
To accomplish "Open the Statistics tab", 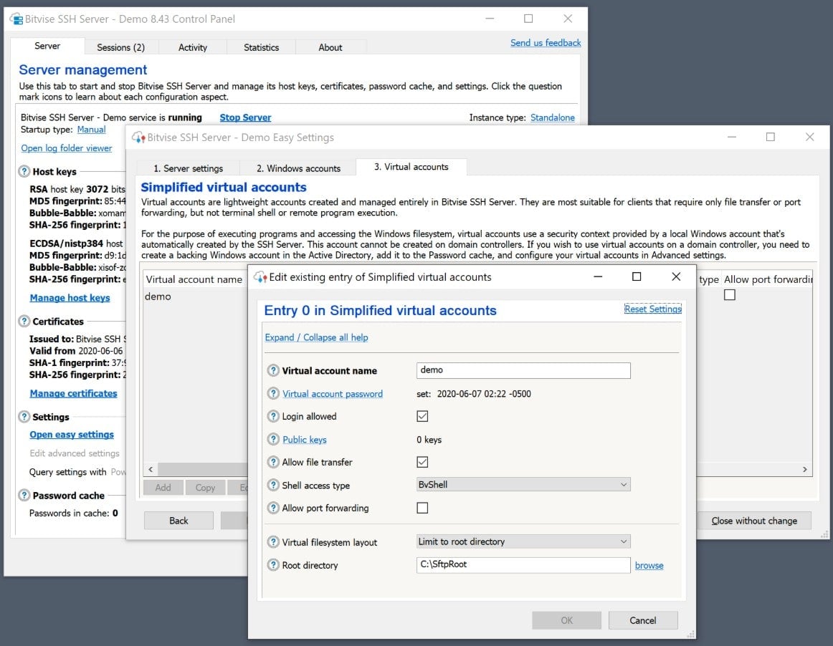I will pyautogui.click(x=261, y=47).
